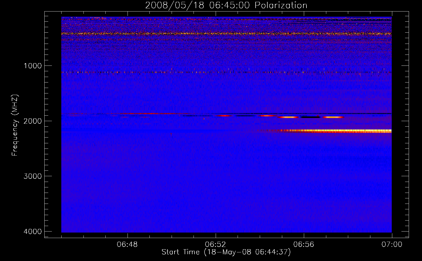Screen dimensions: 422x261
Task: Select the 'Frequency (MHZ)' axis label
Action: (15, 125)
